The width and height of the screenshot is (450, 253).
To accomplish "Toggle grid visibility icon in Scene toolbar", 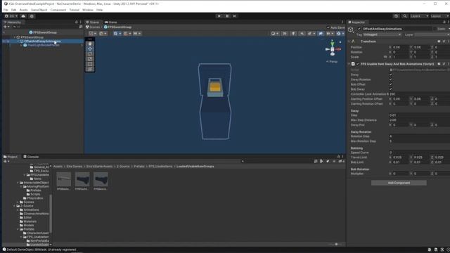I will [x=117, y=34].
